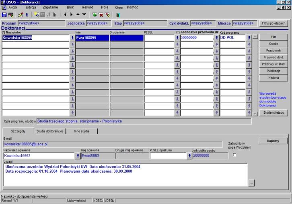Toggle the Zatrudniony poza Wydziałem checkbox
The height and width of the screenshot is (204, 292).
tap(234, 155)
